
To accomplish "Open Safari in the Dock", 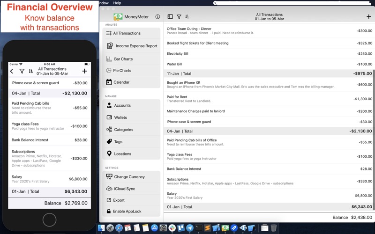I will [x=119, y=228].
